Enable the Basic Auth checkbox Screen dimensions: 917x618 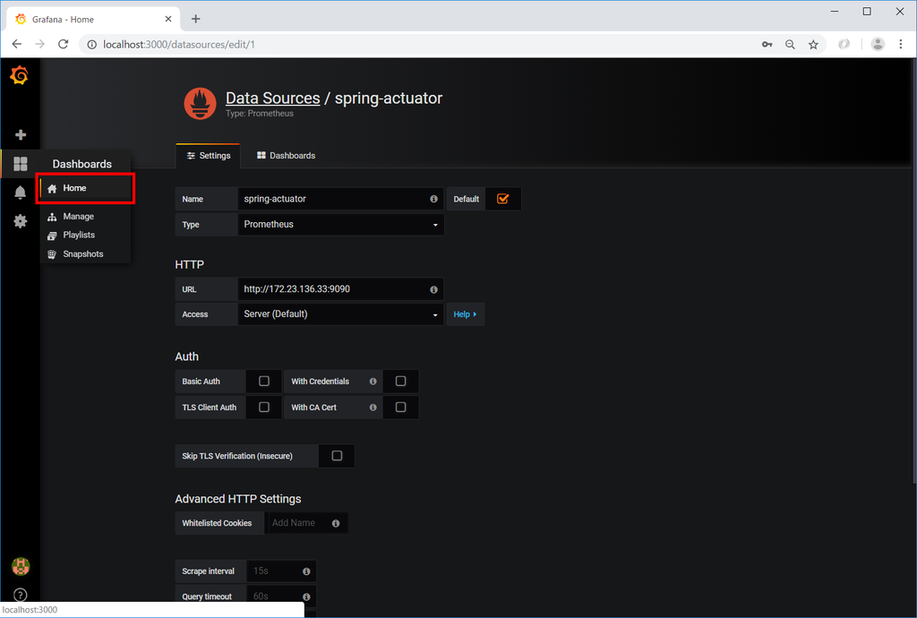click(264, 382)
